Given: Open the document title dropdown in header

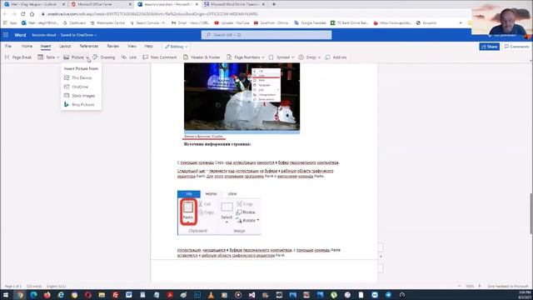Looking at the screenshot, I should (x=96, y=35).
